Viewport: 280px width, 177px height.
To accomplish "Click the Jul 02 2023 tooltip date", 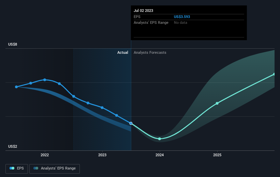I will (143, 11).
